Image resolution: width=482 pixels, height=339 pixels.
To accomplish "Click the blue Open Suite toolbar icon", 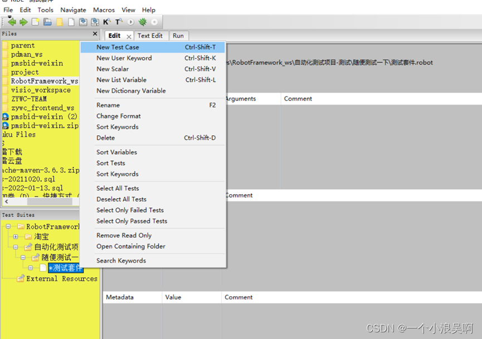I will click(x=47, y=22).
